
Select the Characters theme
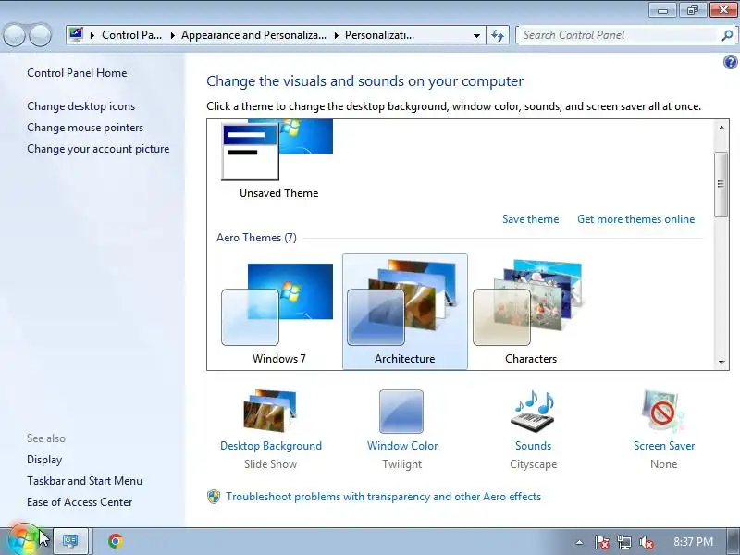coord(530,314)
